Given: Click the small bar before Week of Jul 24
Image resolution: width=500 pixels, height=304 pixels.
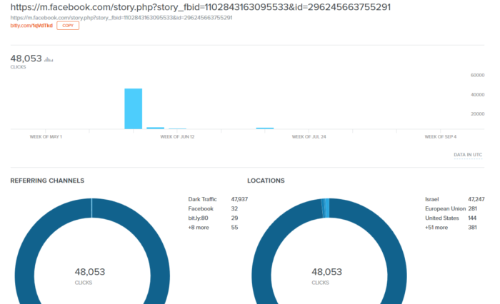Looking at the screenshot, I should (265, 128).
